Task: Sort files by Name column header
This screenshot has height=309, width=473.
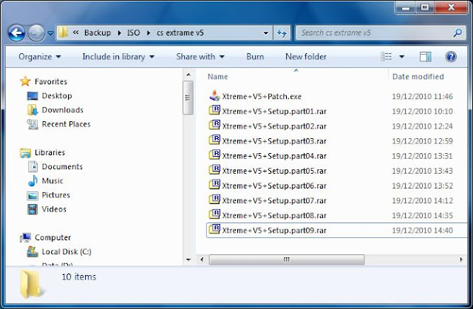Action: [217, 77]
